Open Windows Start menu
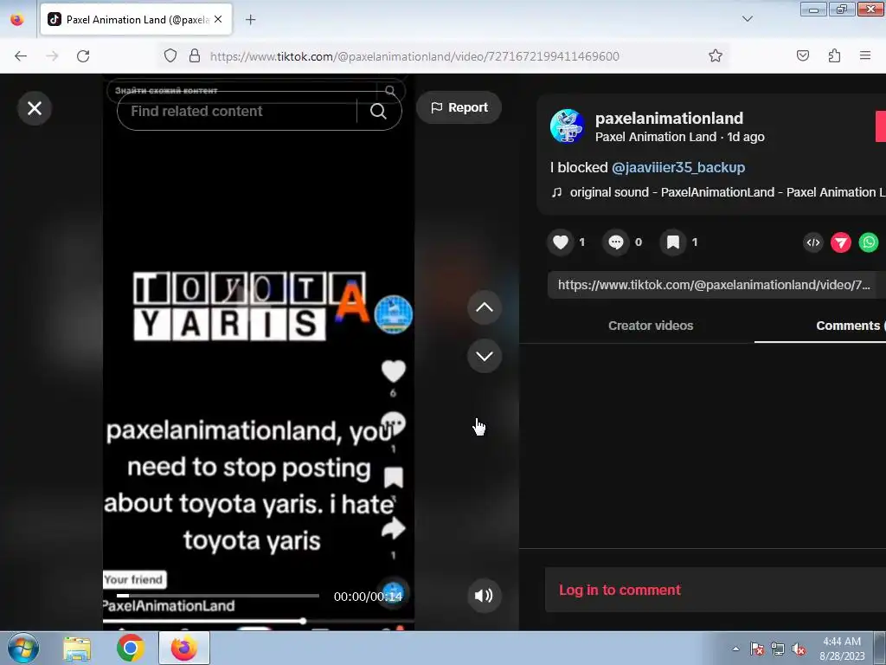The width and height of the screenshot is (886, 665). (x=23, y=648)
